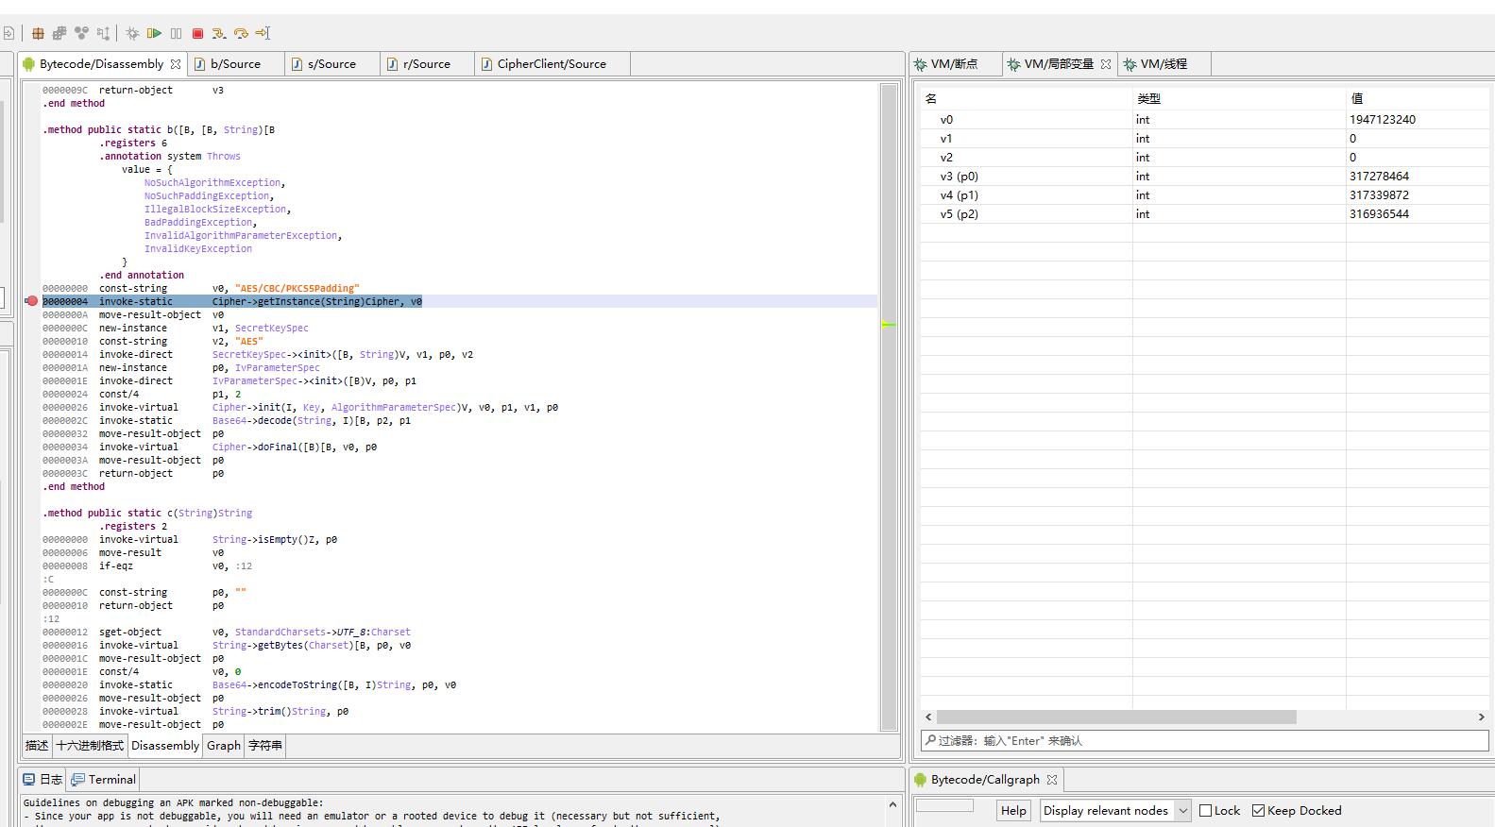Select the VM/局部变量 tab

pyautogui.click(x=1059, y=64)
